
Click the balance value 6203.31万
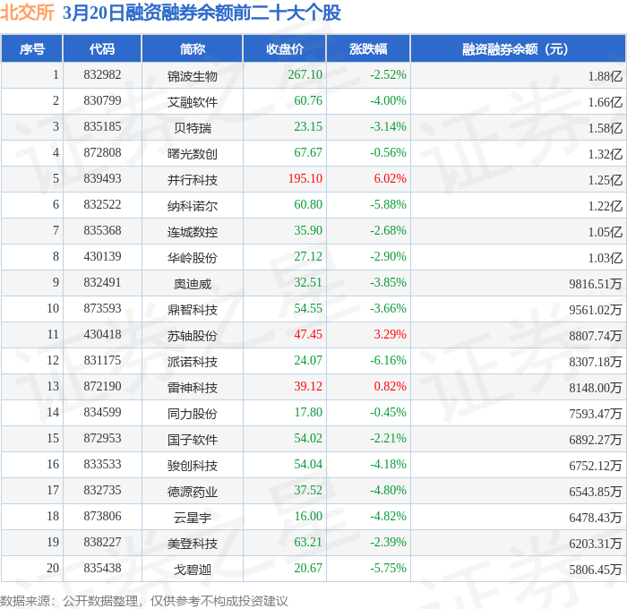(596, 544)
